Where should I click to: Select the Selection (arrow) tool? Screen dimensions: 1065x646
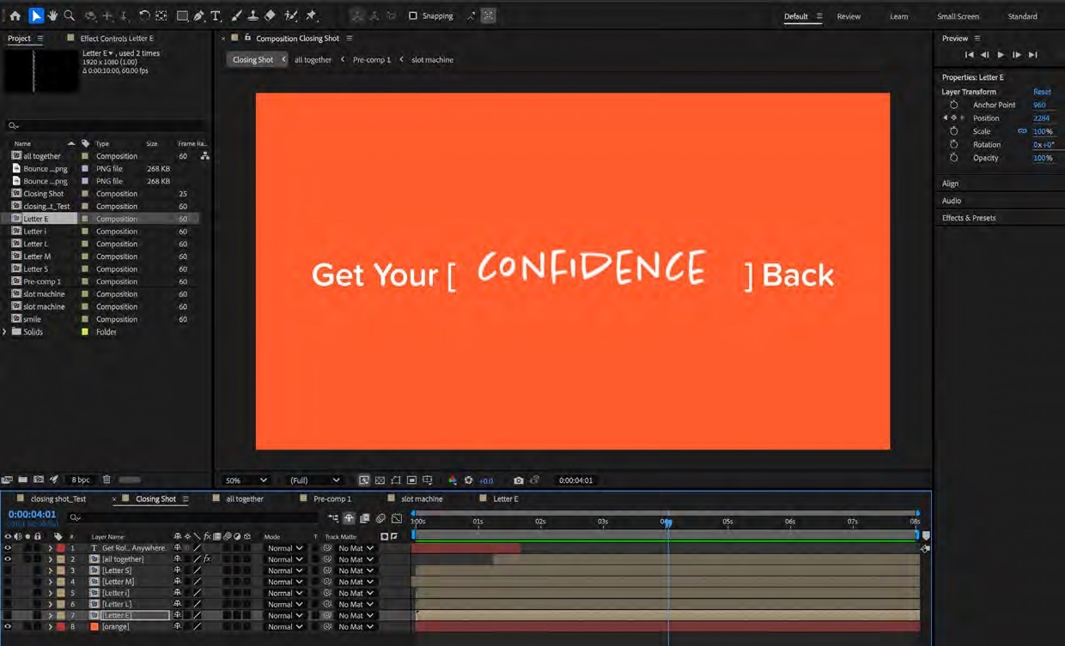coord(36,15)
